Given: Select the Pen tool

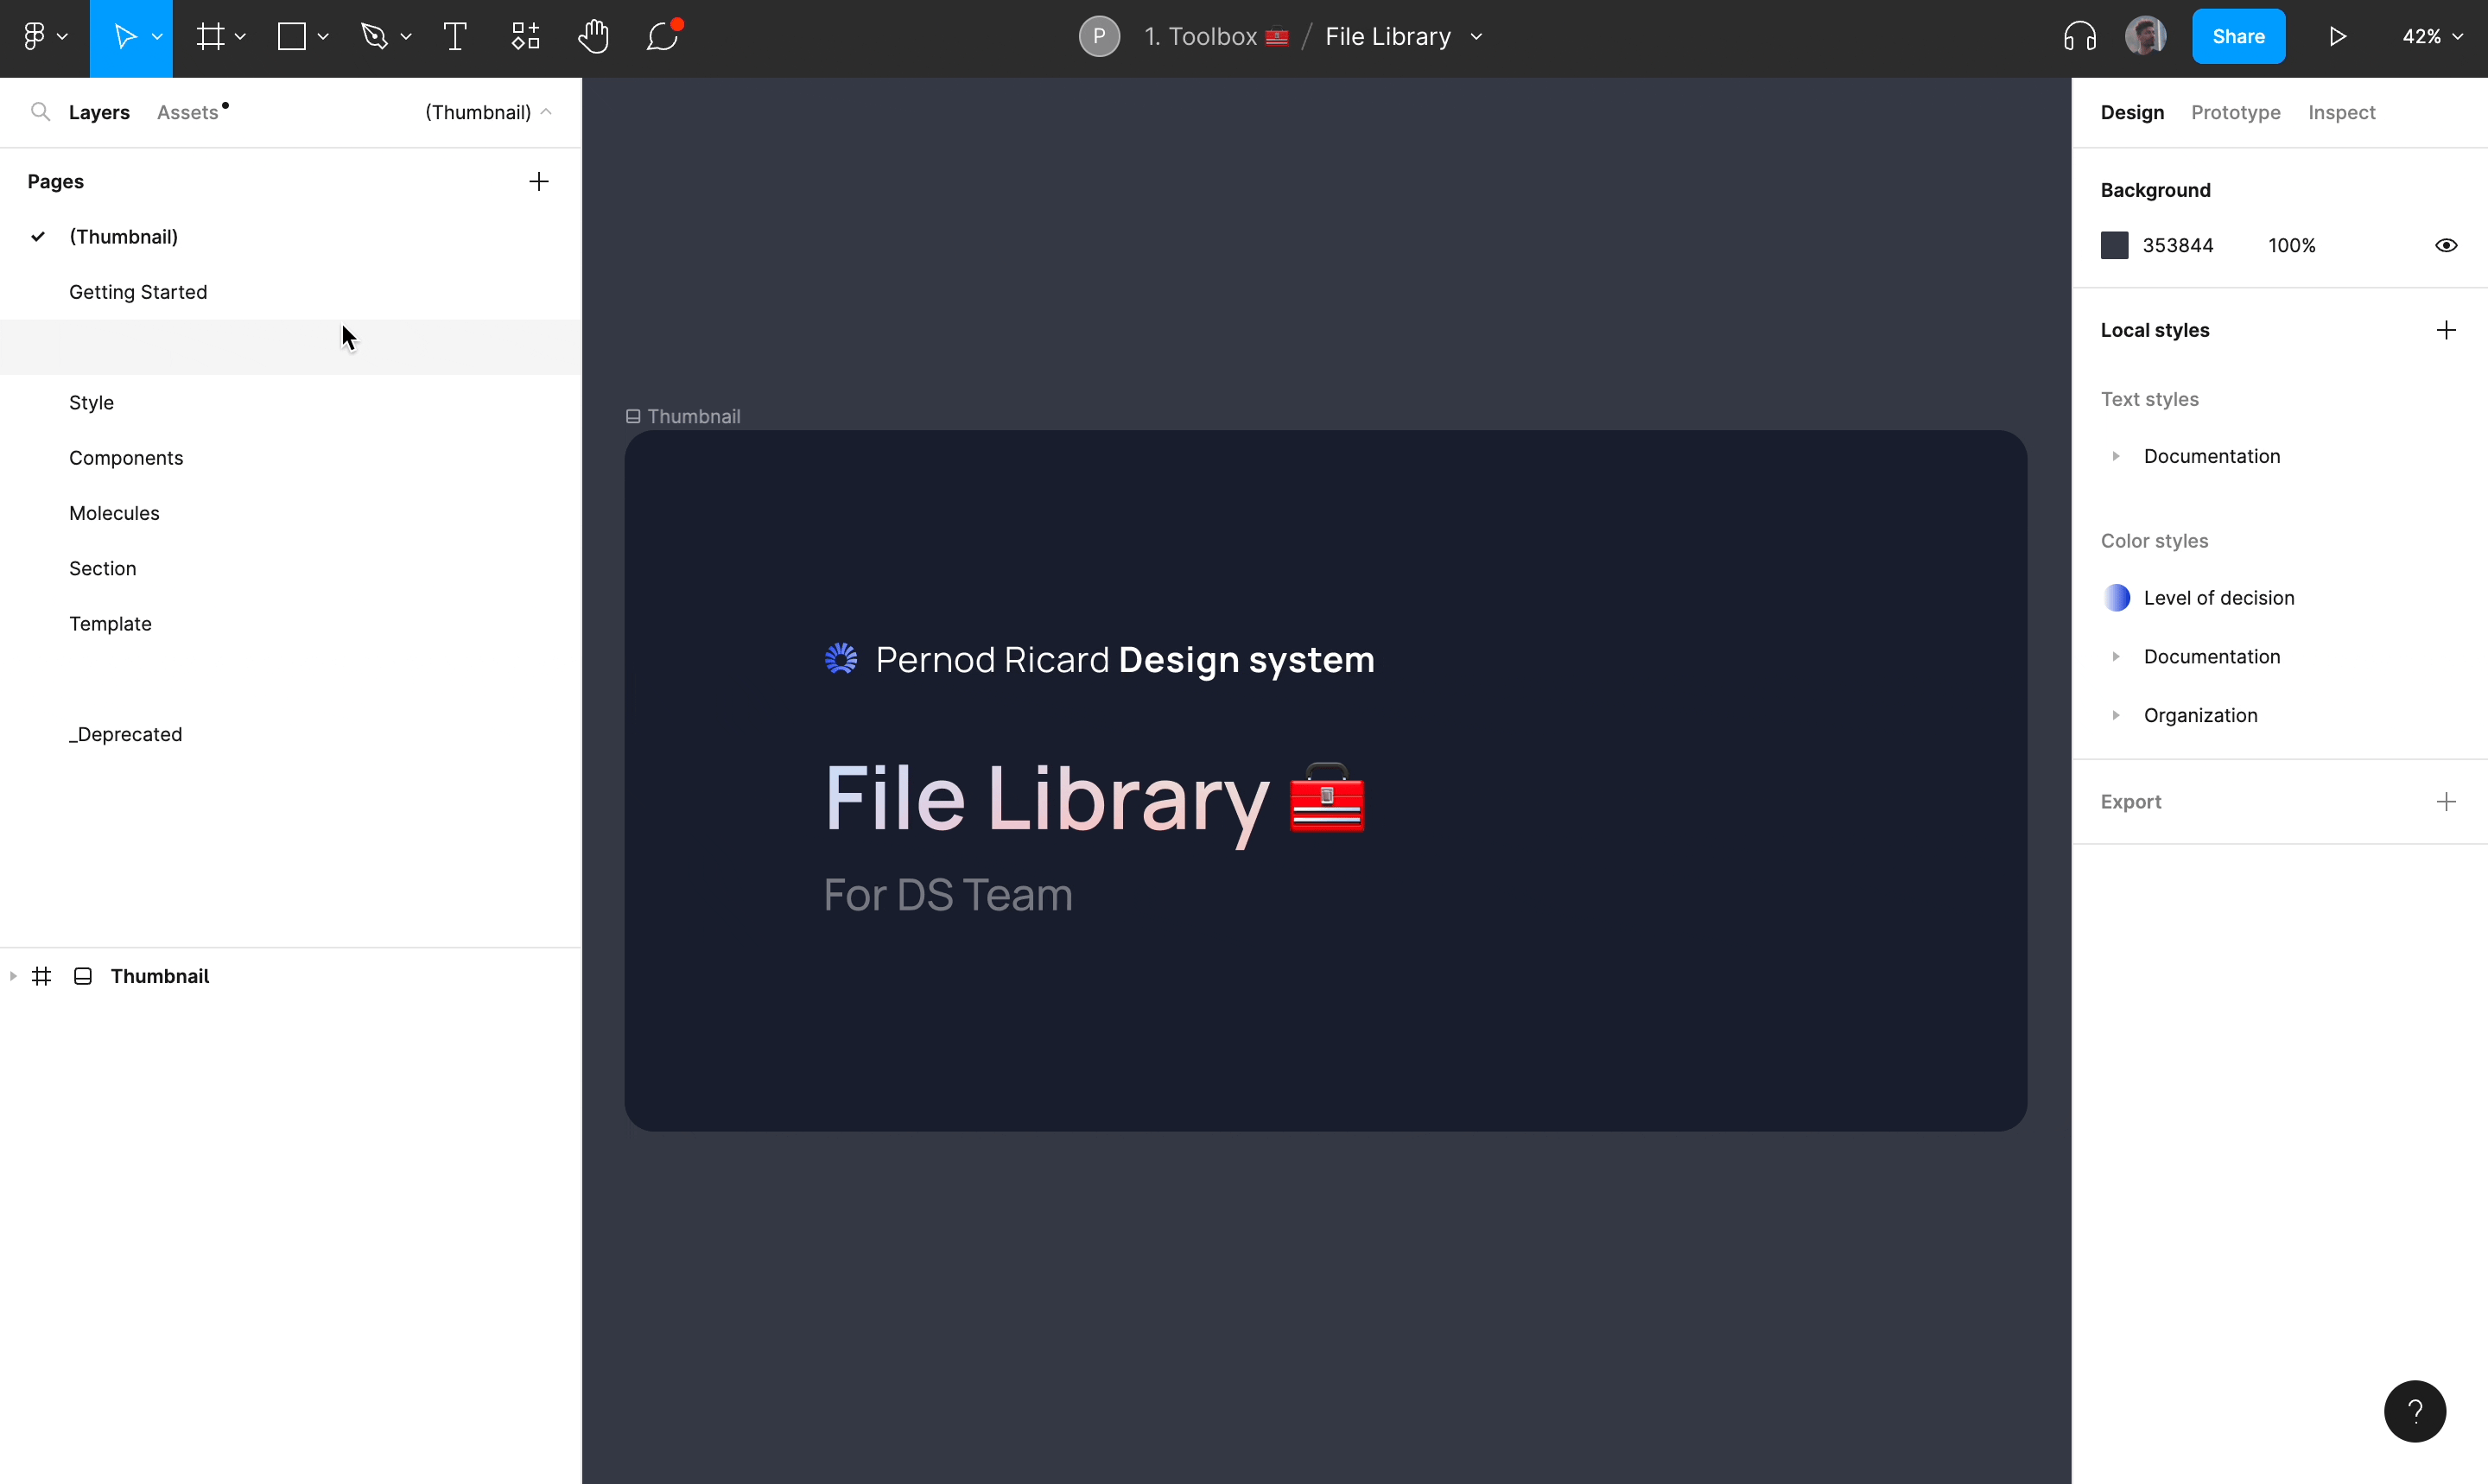Looking at the screenshot, I should pyautogui.click(x=375, y=37).
